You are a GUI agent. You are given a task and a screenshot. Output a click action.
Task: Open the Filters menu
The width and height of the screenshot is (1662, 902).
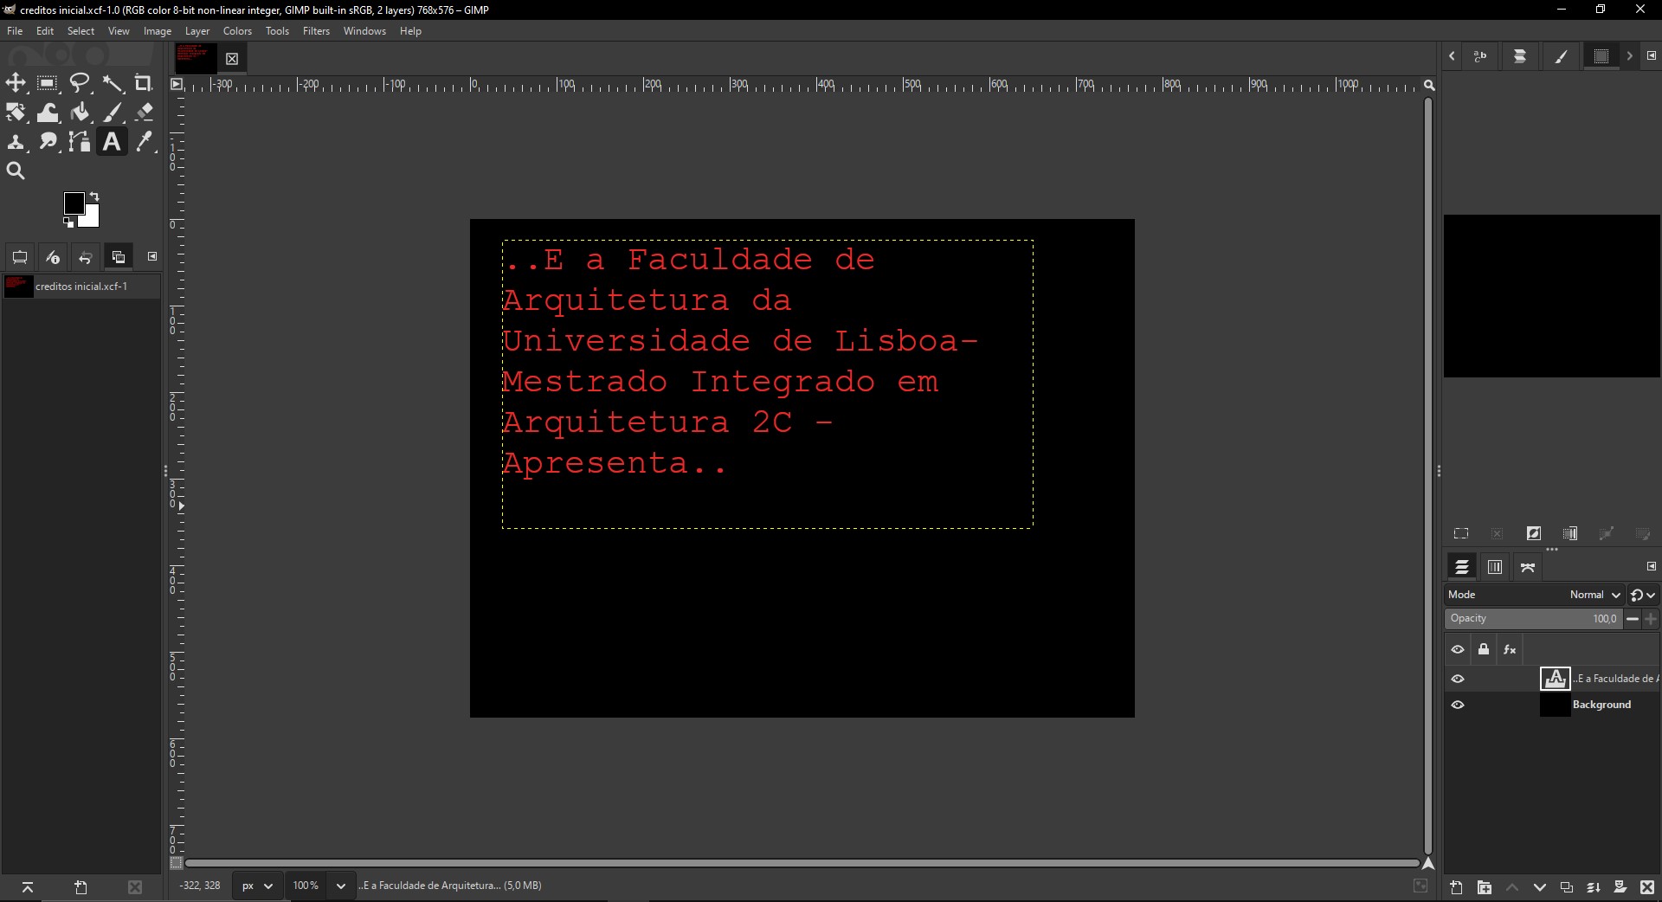pos(316,31)
